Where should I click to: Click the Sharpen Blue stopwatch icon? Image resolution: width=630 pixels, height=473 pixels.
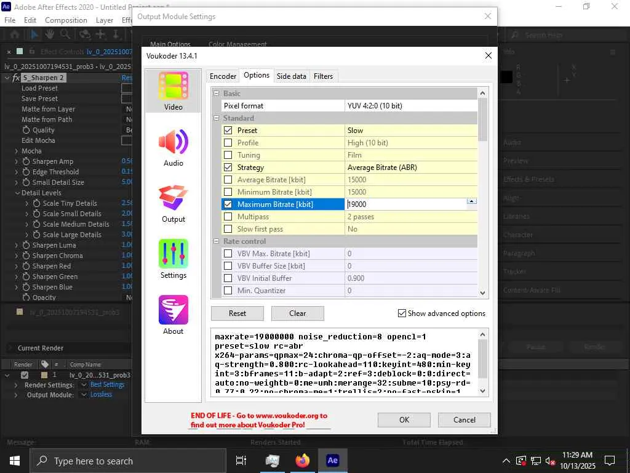26,287
